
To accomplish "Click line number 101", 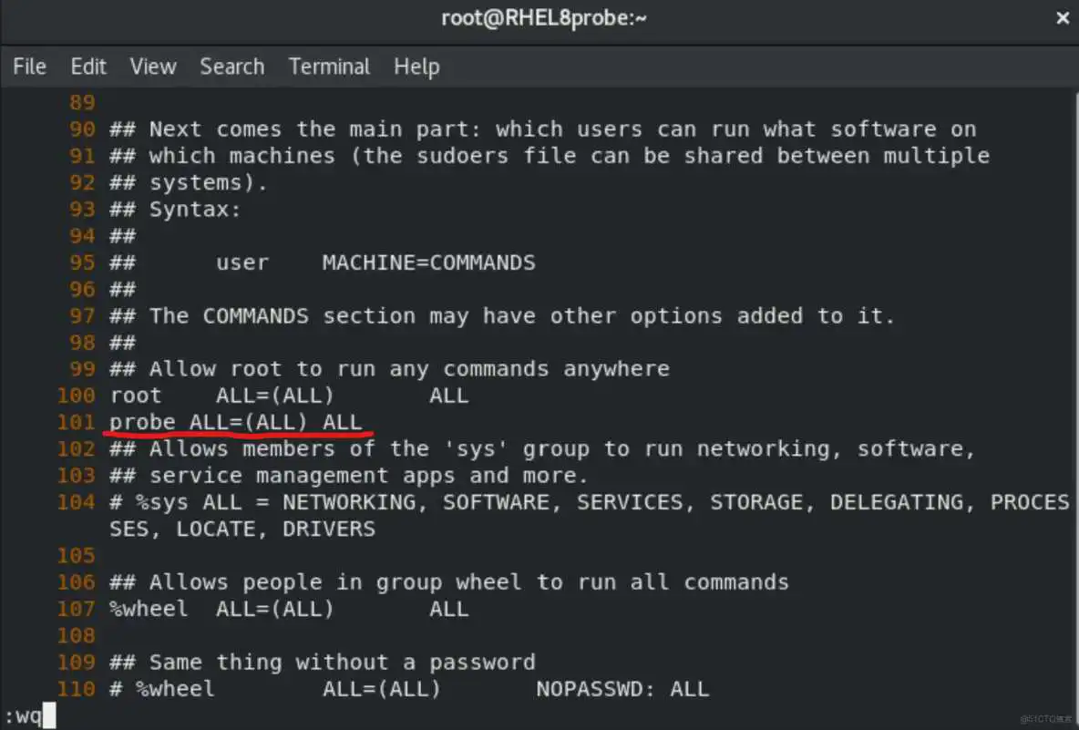I will [x=76, y=421].
